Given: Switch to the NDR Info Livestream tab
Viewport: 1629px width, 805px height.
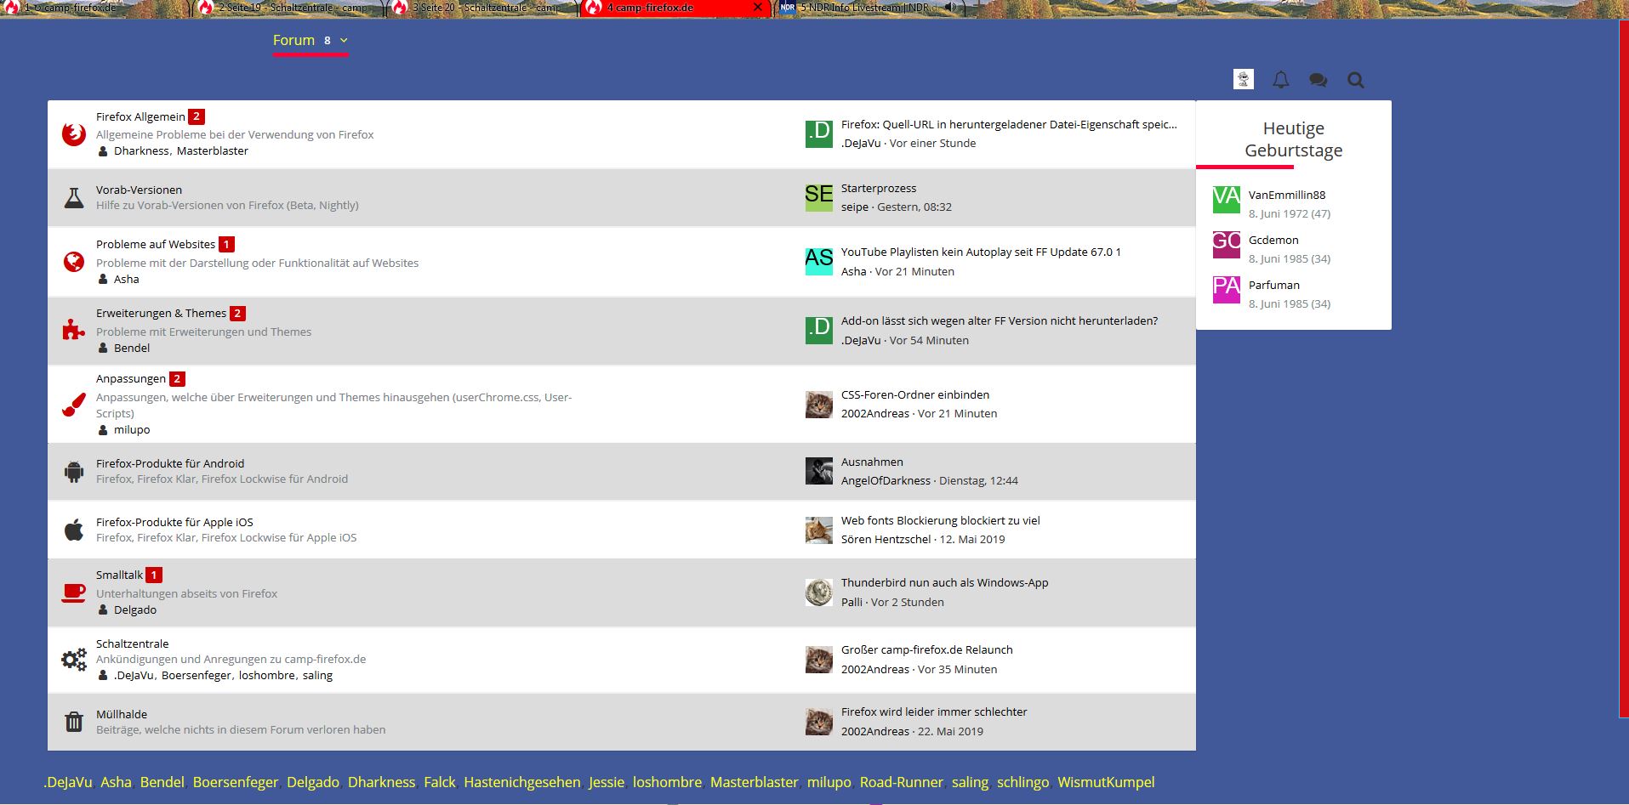Looking at the screenshot, I should pyautogui.click(x=869, y=8).
